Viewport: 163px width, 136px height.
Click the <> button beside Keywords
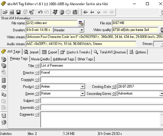[x=37, y=107]
